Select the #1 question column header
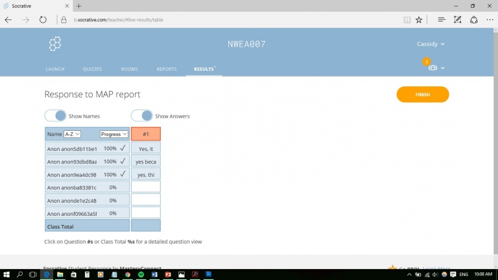 [145, 134]
